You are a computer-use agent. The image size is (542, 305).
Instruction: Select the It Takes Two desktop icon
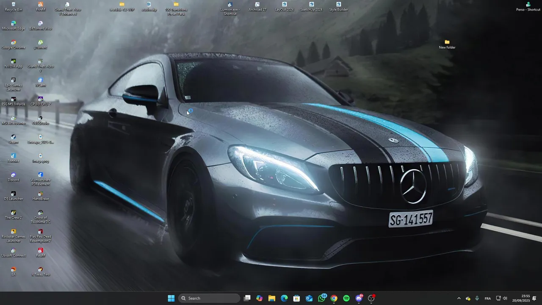click(41, 272)
